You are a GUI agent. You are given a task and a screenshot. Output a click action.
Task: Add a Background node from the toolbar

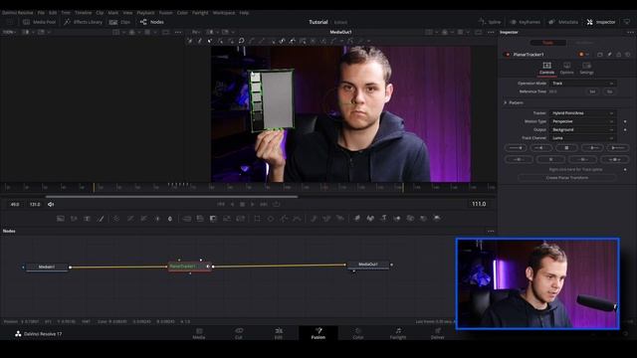[x=61, y=219]
